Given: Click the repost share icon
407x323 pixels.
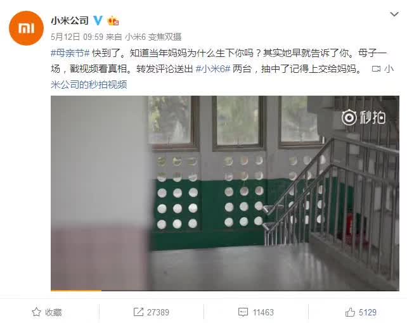Looking at the screenshot, I should (138, 312).
